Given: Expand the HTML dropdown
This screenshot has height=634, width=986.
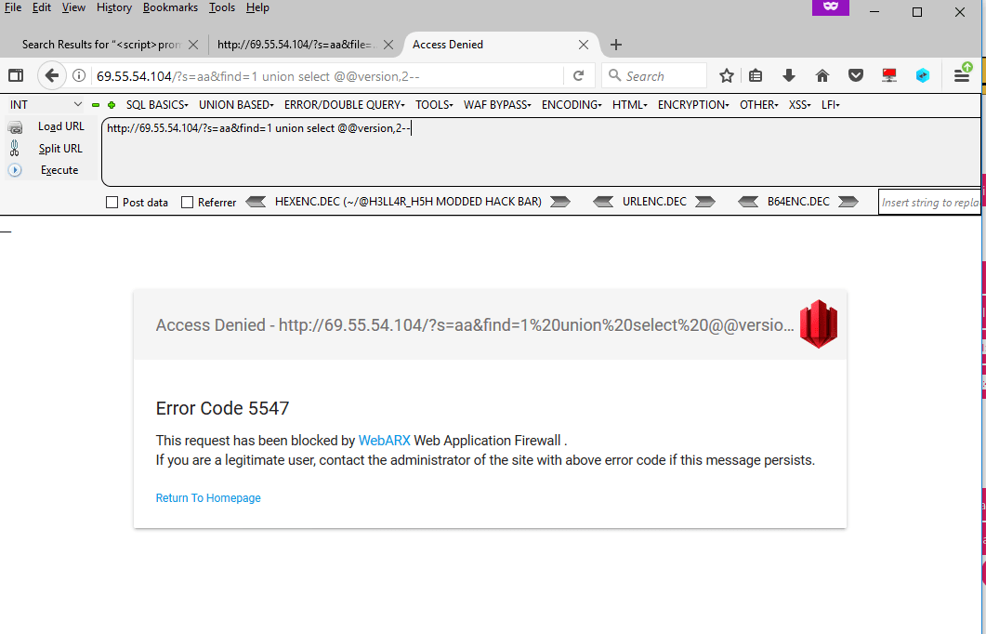Looking at the screenshot, I should pyautogui.click(x=630, y=105).
